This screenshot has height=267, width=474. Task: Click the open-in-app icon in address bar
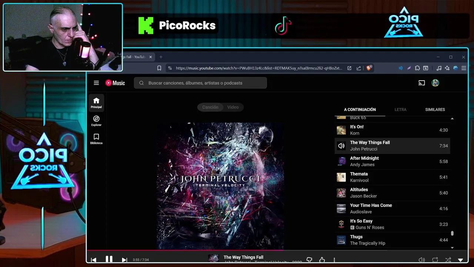349,68
